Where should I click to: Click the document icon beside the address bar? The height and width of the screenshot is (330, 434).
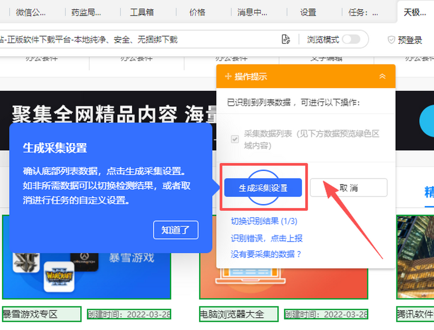click(x=286, y=40)
